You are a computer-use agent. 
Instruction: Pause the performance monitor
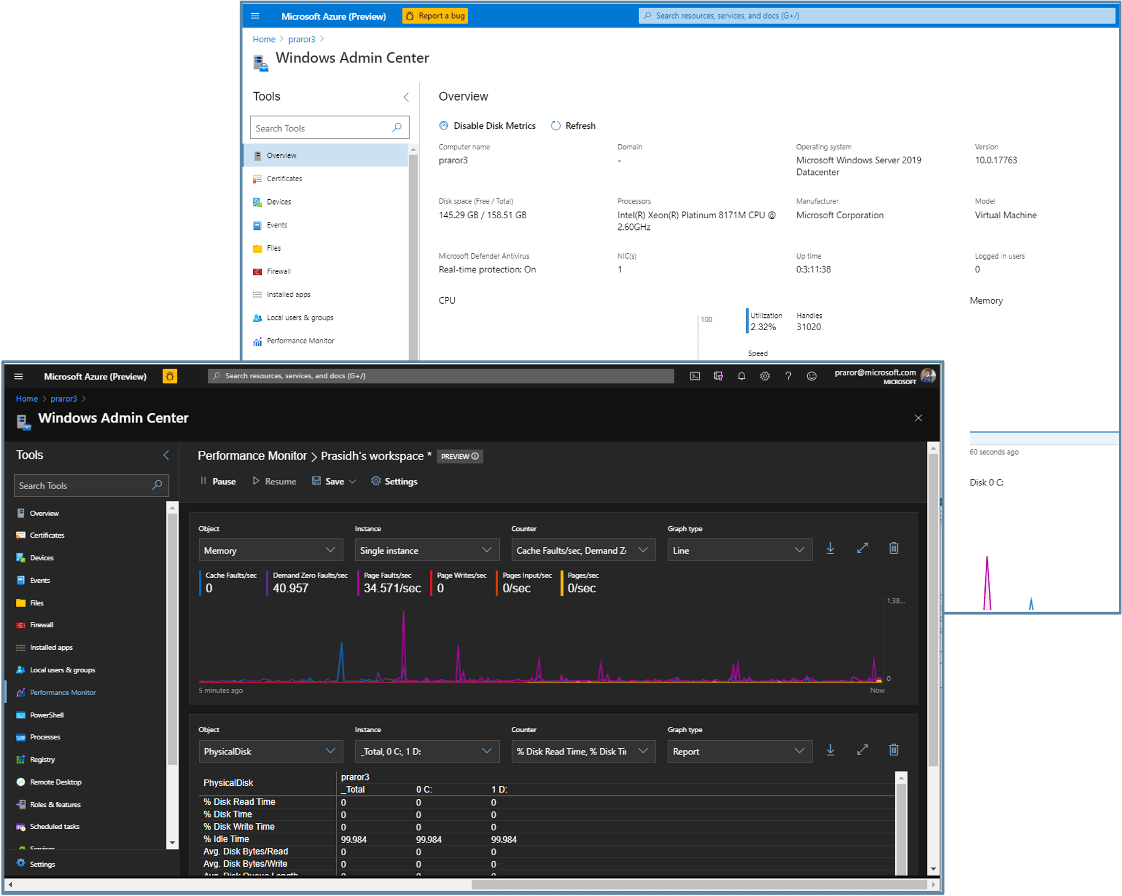click(218, 481)
